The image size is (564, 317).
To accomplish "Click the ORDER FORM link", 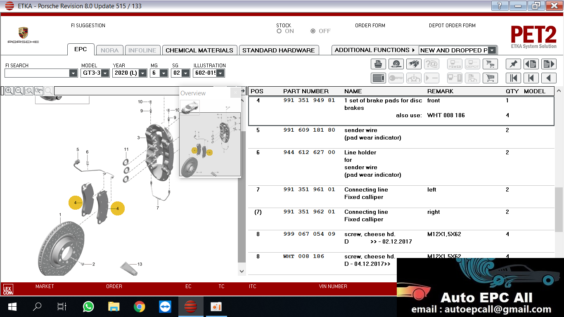I will [x=370, y=25].
